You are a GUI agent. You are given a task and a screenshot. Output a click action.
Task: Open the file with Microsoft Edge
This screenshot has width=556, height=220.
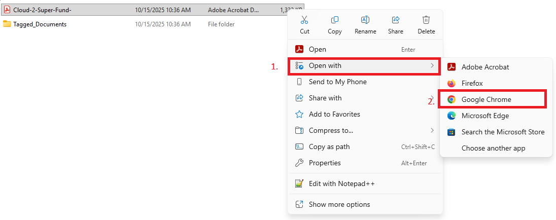coord(484,116)
